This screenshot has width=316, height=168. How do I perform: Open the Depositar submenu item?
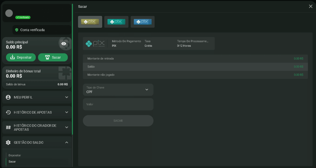click(x=15, y=155)
